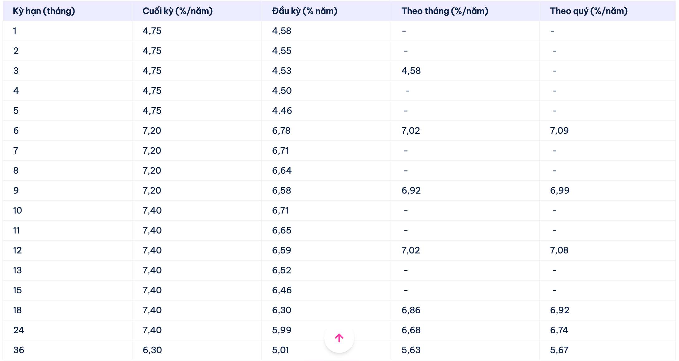Select the 5,99 start-of-term rate cell

click(282, 330)
